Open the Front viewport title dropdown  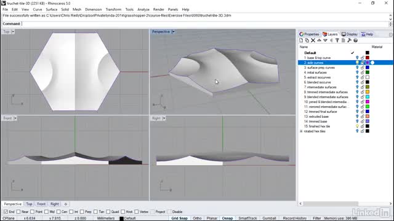(15, 118)
